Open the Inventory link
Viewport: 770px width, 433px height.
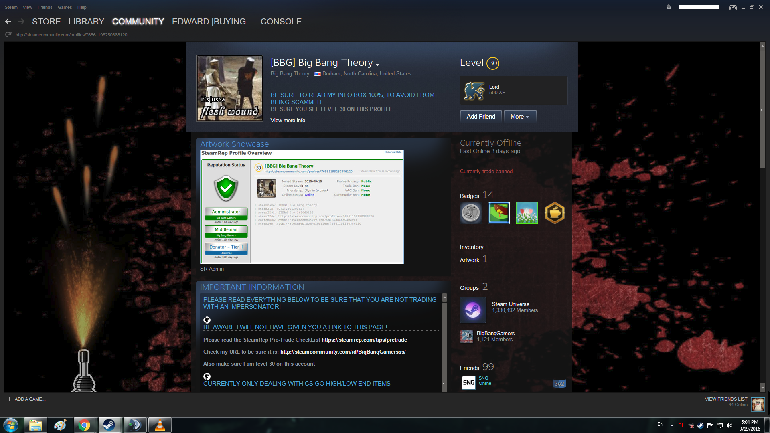click(472, 247)
